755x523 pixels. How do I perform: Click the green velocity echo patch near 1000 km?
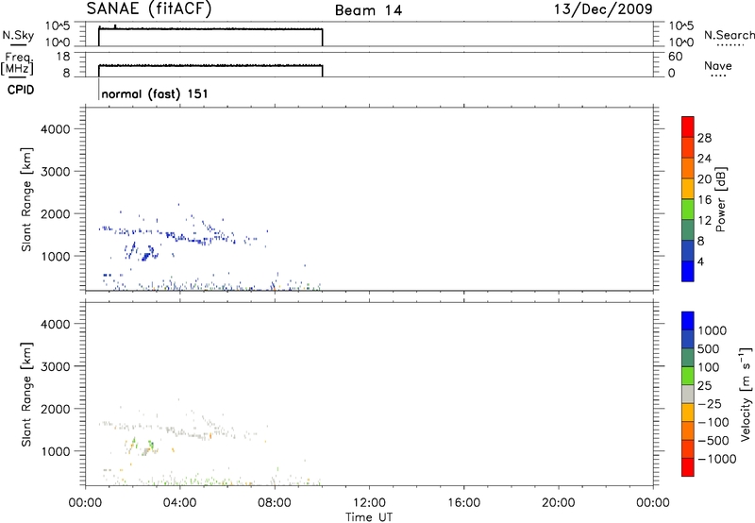pyautogui.click(x=151, y=444)
